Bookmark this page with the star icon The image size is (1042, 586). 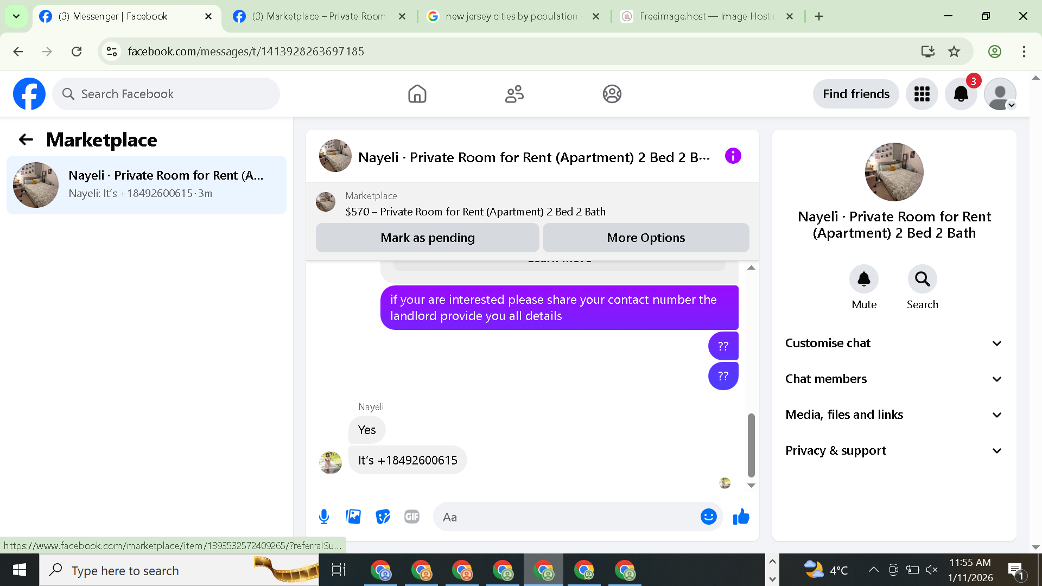tap(954, 52)
